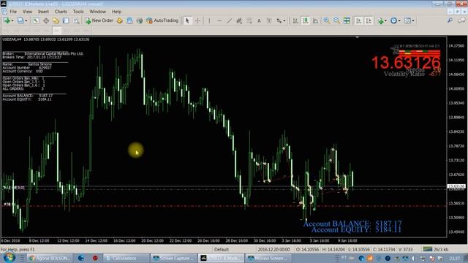Click the Windows Start button
468x263 pixels.
(x=9, y=258)
